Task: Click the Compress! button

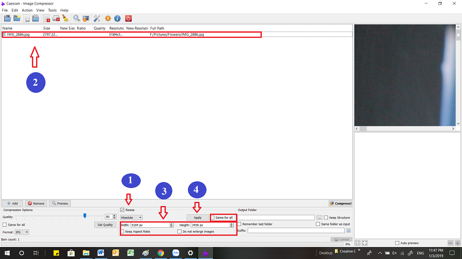Action: tap(340, 203)
